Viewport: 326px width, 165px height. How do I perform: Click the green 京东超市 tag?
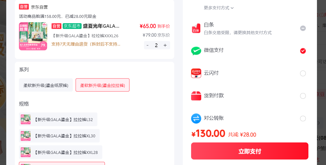(x=72, y=26)
